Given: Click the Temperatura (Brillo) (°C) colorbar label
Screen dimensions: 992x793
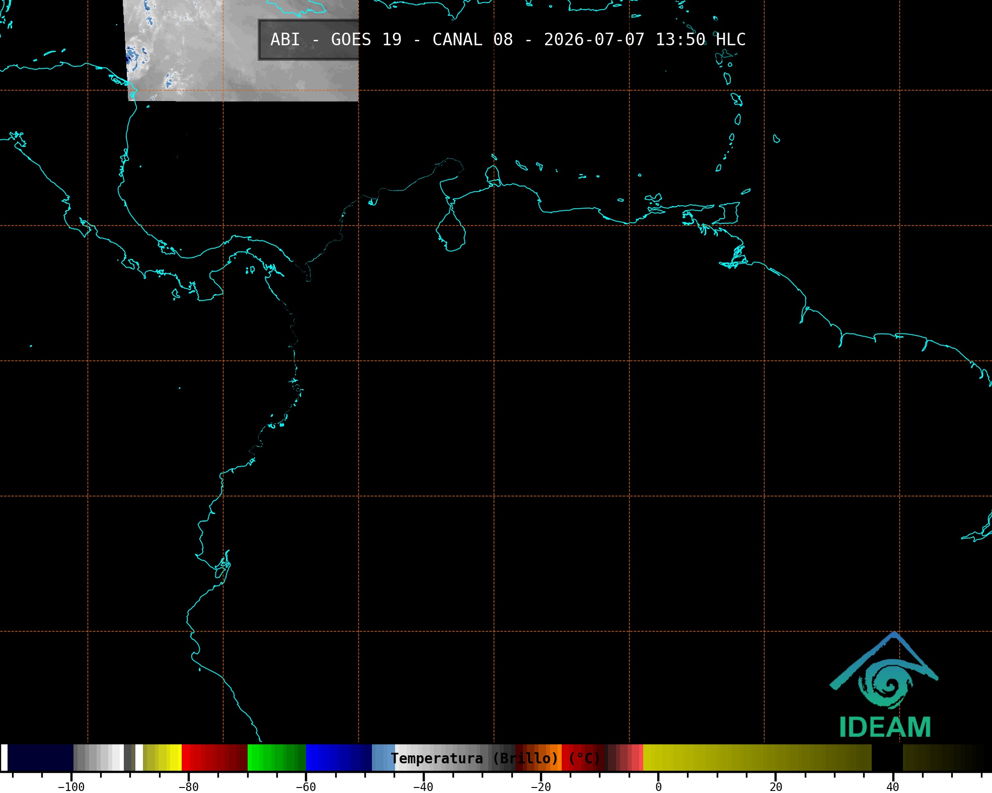Looking at the screenshot, I should coord(496,758).
